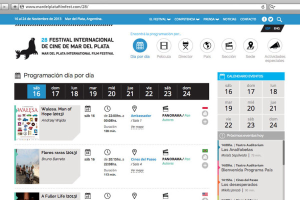Open A Fuller Life film title
The height and width of the screenshot is (200, 300).
[x=59, y=196]
